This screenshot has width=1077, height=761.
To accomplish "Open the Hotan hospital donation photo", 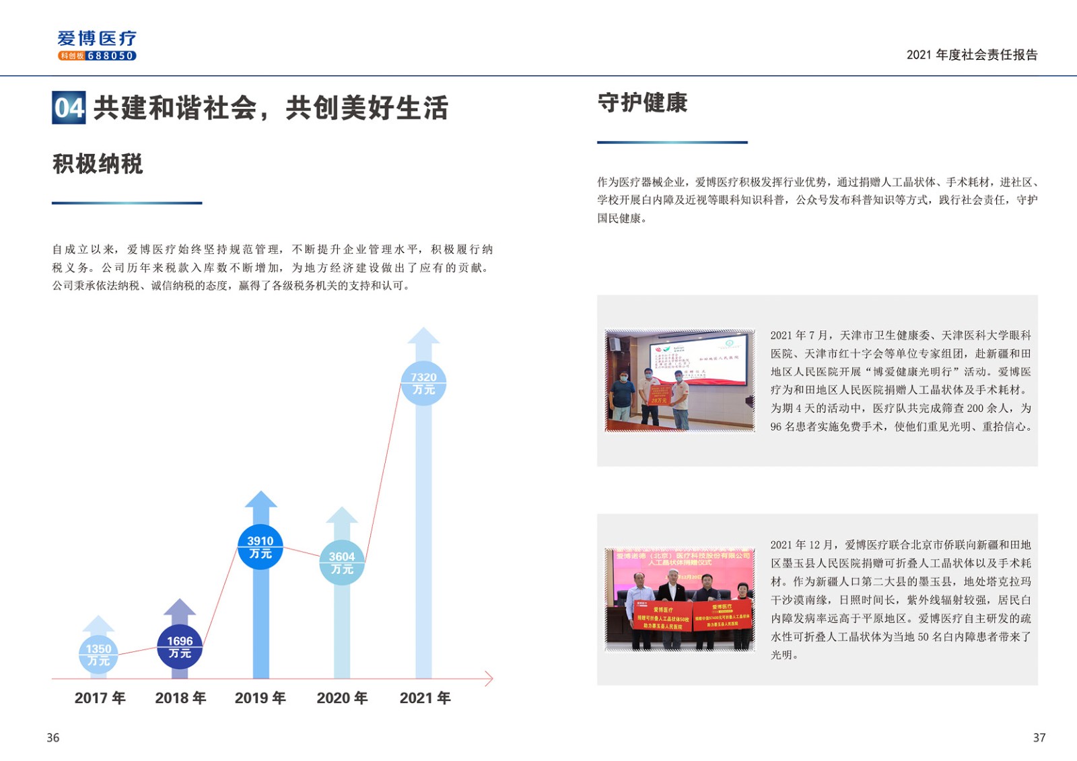I will tap(680, 381).
